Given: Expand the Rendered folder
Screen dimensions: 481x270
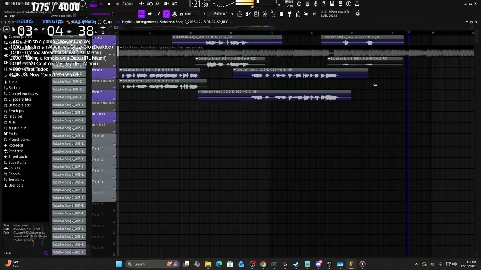Looking at the screenshot, I should point(16,151).
